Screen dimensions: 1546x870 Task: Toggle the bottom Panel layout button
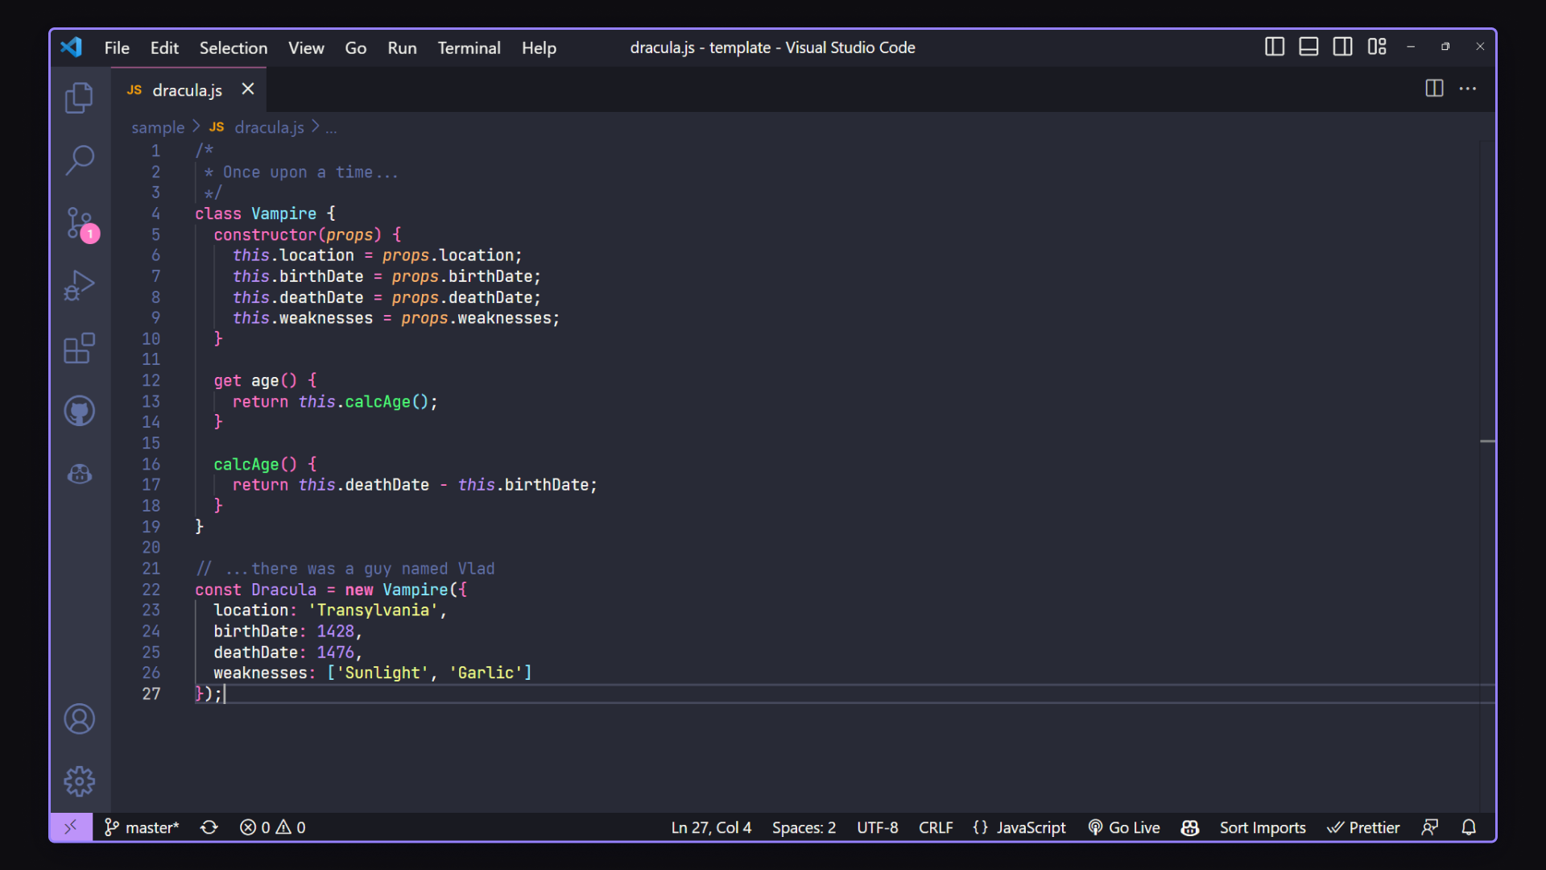(1308, 47)
